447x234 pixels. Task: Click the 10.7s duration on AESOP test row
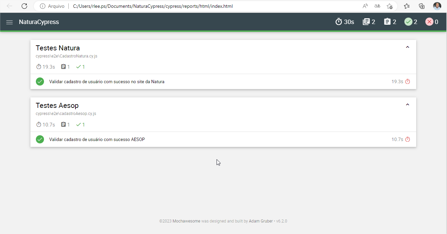coord(397,139)
